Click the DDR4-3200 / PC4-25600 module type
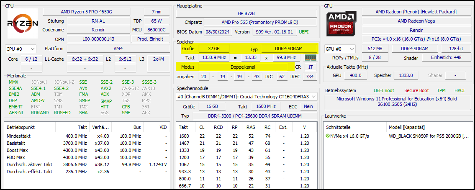 (255, 116)
